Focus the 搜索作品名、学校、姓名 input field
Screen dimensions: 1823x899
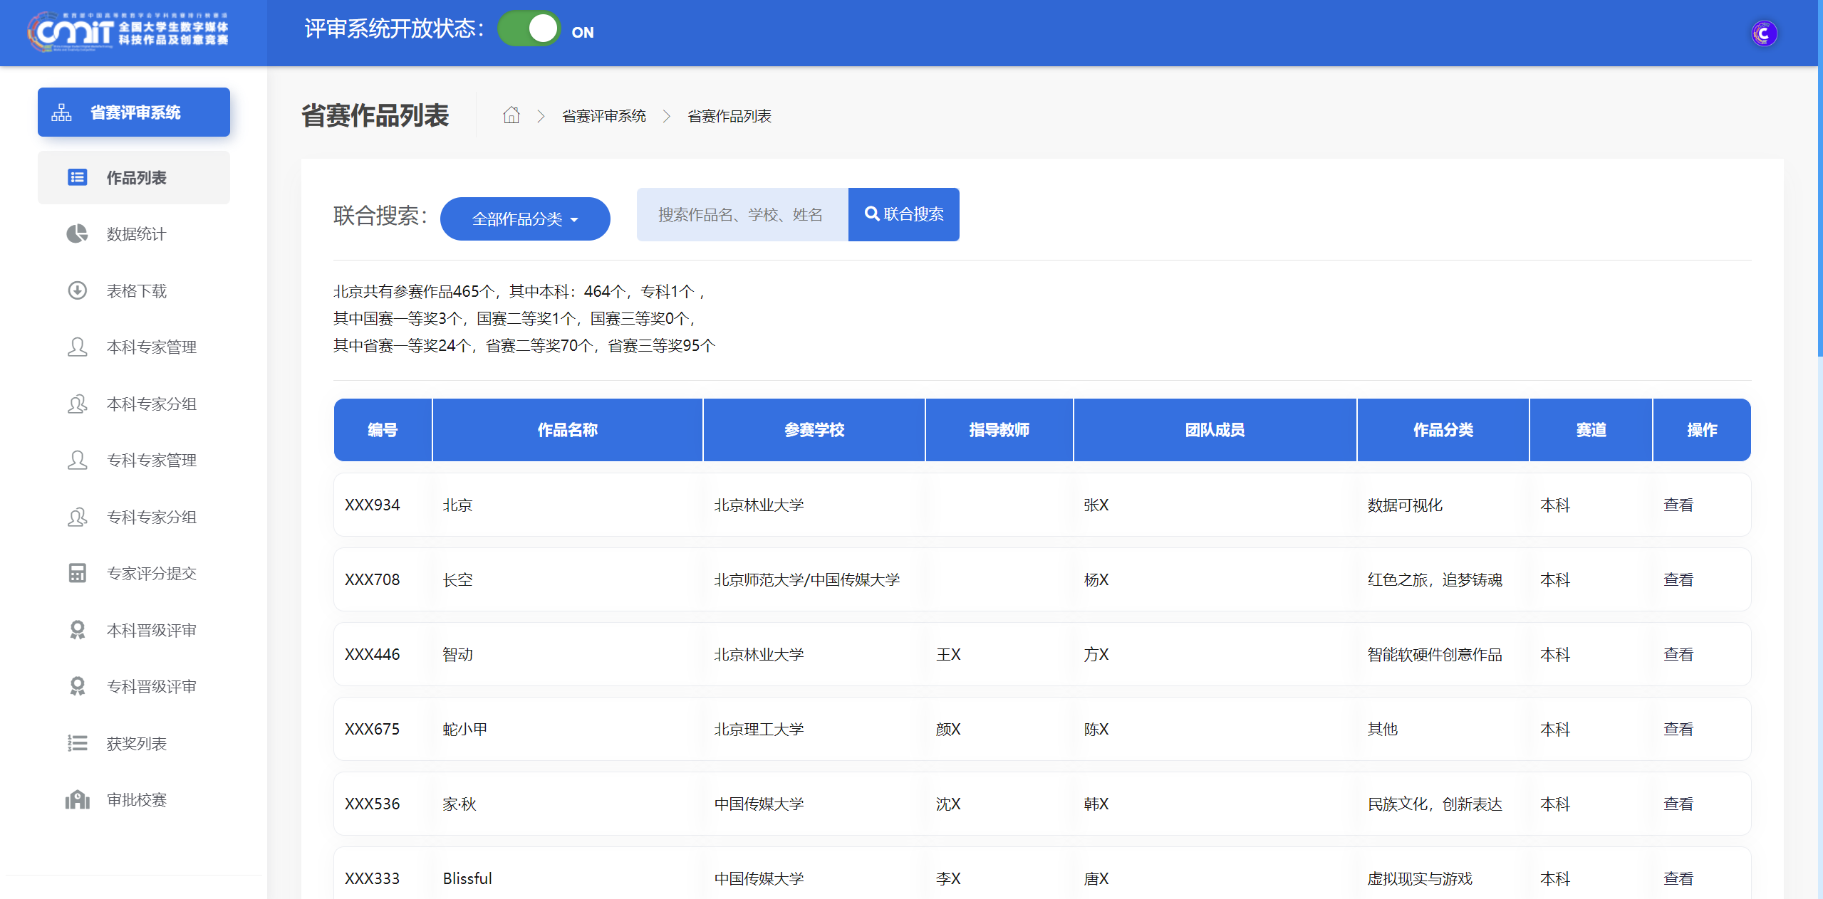(x=742, y=214)
